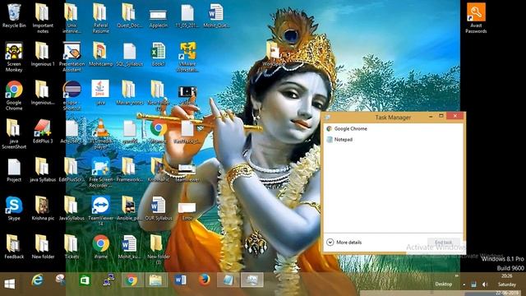The height and width of the screenshot is (296, 526).
Task: Expand More details in Task Manager
Action: coord(344,242)
